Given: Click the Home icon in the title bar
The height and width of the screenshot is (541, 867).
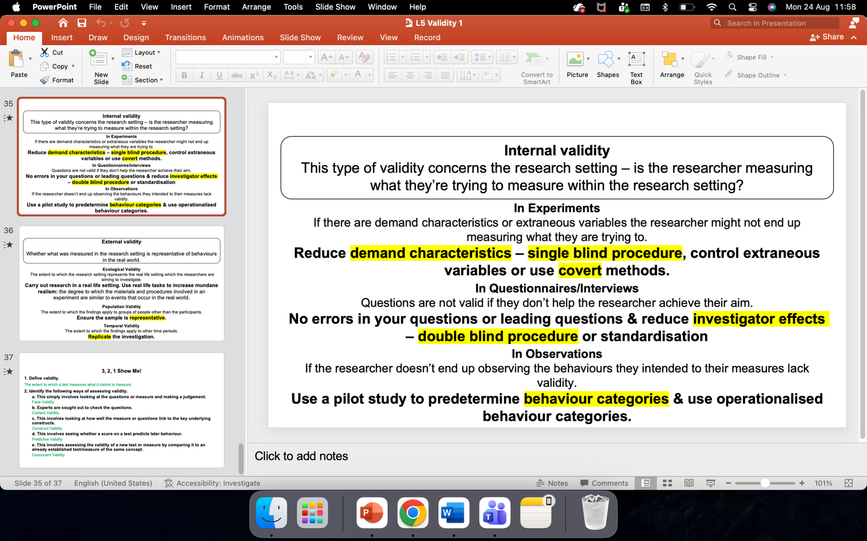Looking at the screenshot, I should [63, 23].
